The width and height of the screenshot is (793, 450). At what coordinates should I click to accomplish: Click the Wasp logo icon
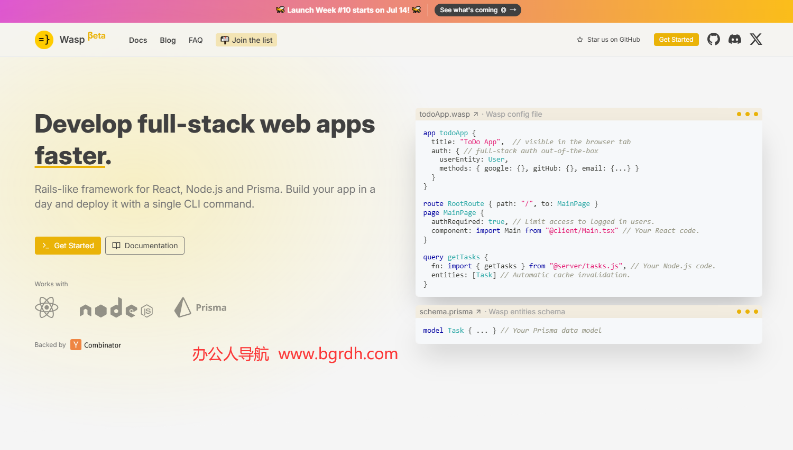[x=44, y=40]
